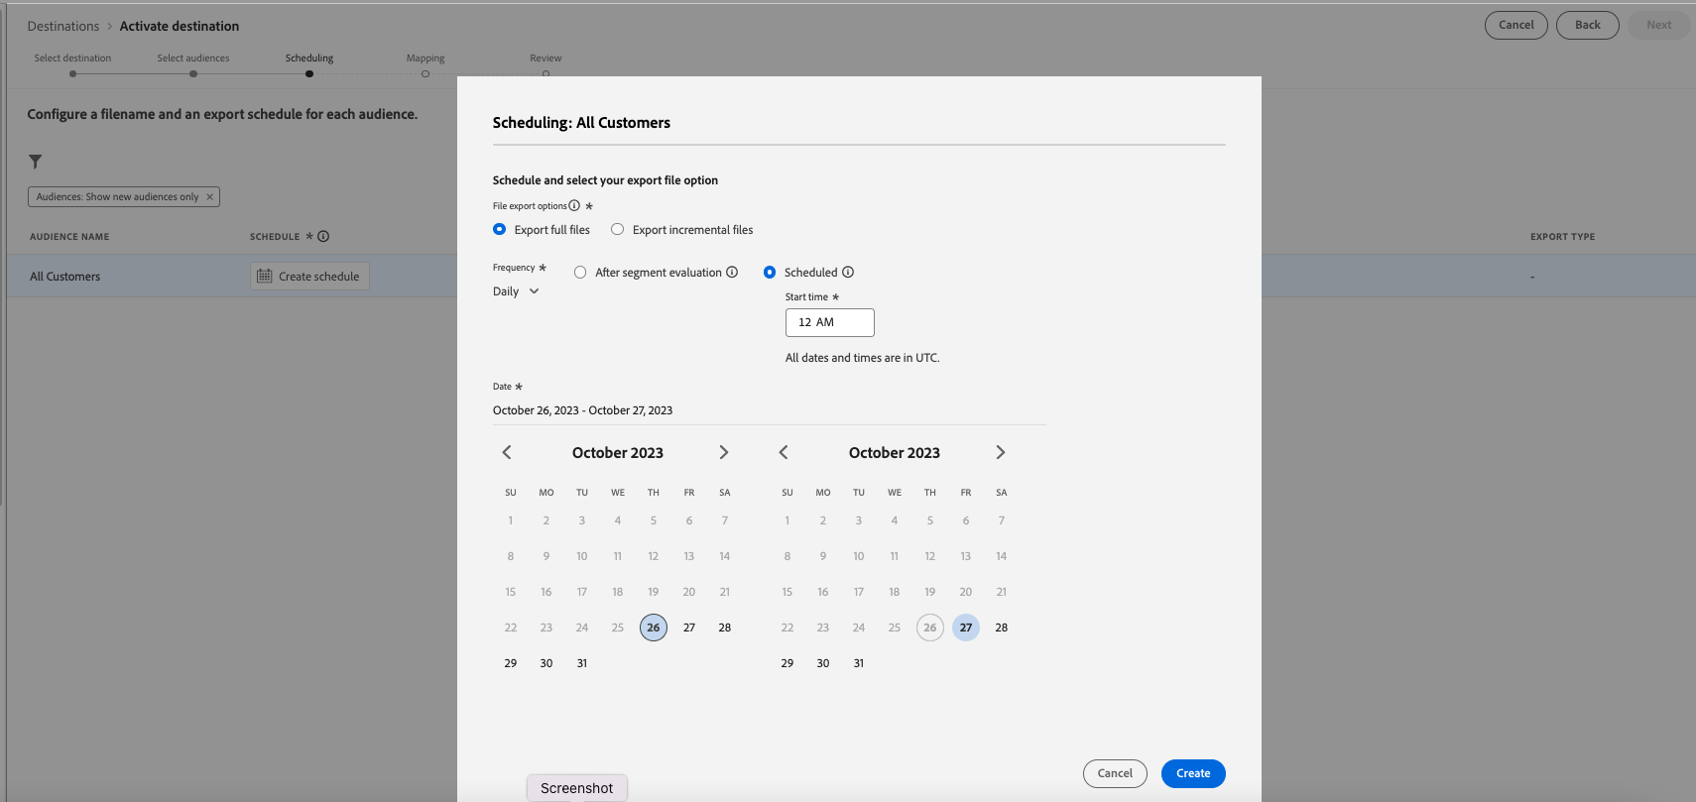The width and height of the screenshot is (1696, 802).
Task: Go to Select audiences step
Action: pos(193,64)
